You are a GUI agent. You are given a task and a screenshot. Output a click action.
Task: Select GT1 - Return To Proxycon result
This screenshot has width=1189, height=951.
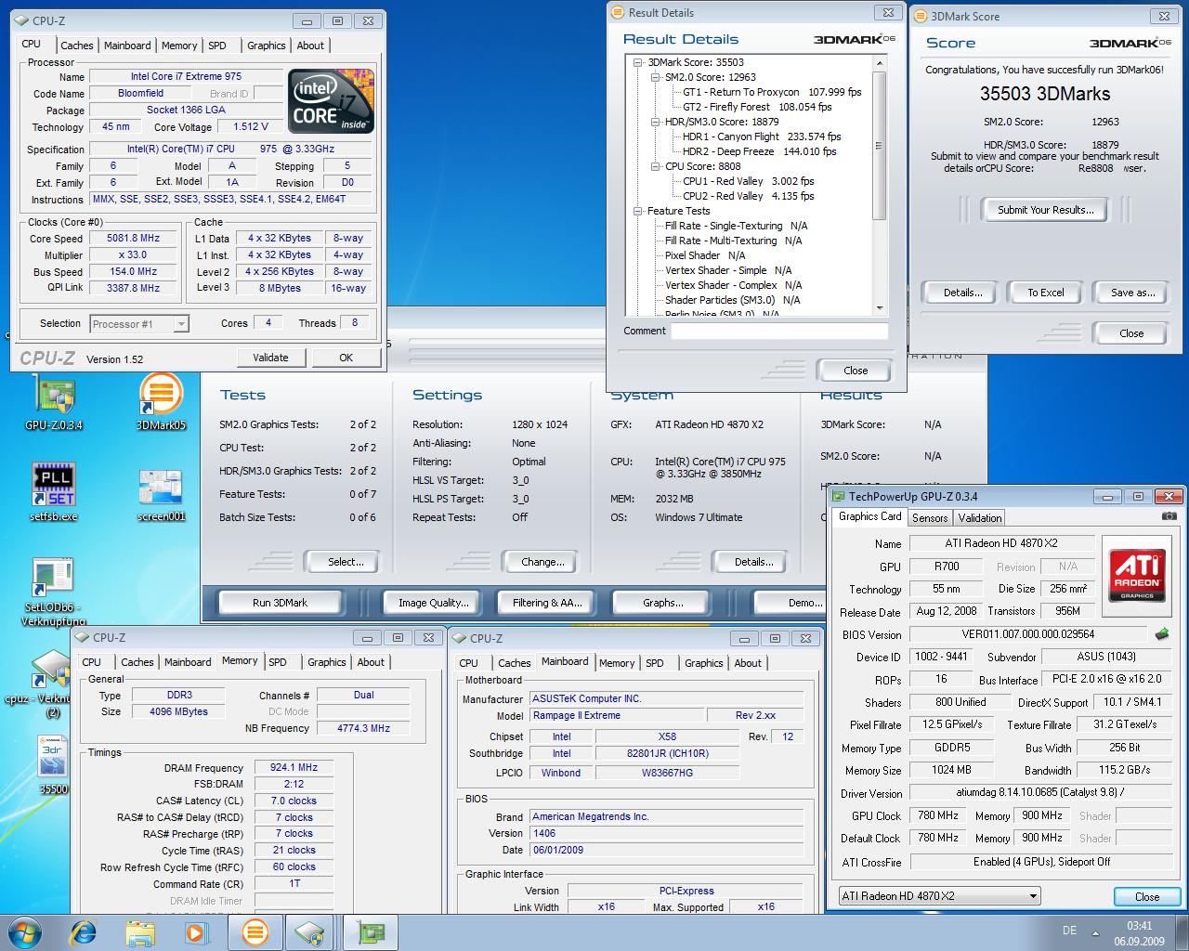pyautogui.click(x=772, y=92)
